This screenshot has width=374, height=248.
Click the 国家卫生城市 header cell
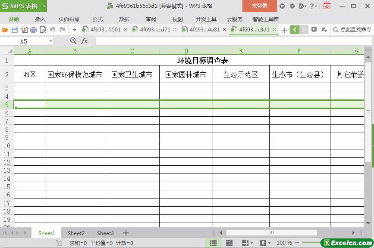132,74
